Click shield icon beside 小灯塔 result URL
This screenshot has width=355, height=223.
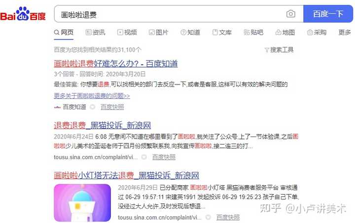click(x=208, y=218)
